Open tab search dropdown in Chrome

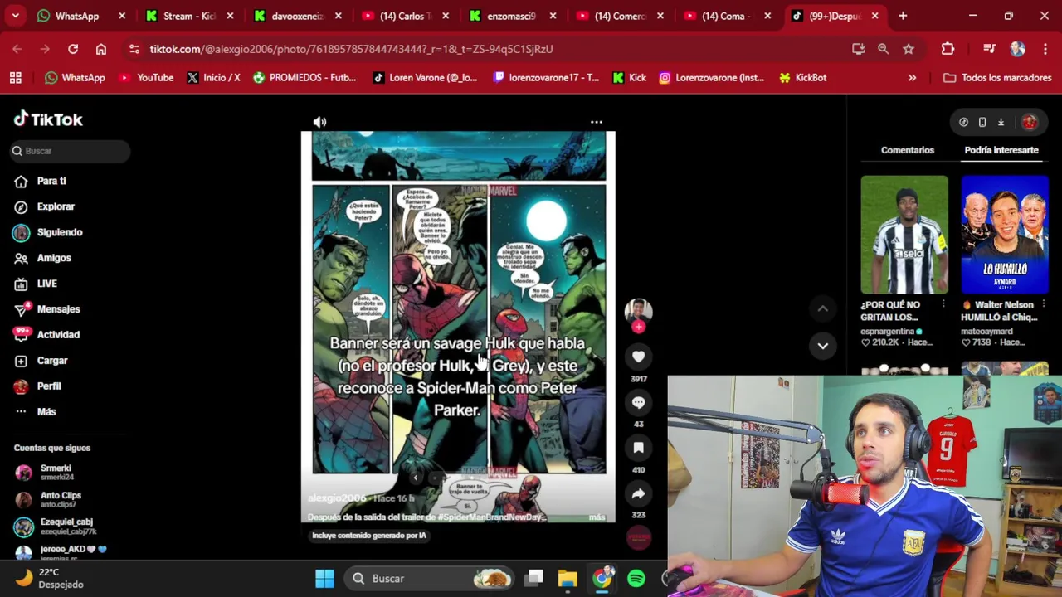pyautogui.click(x=15, y=16)
